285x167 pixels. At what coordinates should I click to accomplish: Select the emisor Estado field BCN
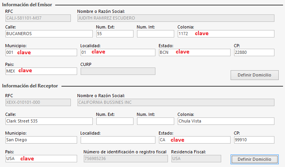click(x=195, y=52)
